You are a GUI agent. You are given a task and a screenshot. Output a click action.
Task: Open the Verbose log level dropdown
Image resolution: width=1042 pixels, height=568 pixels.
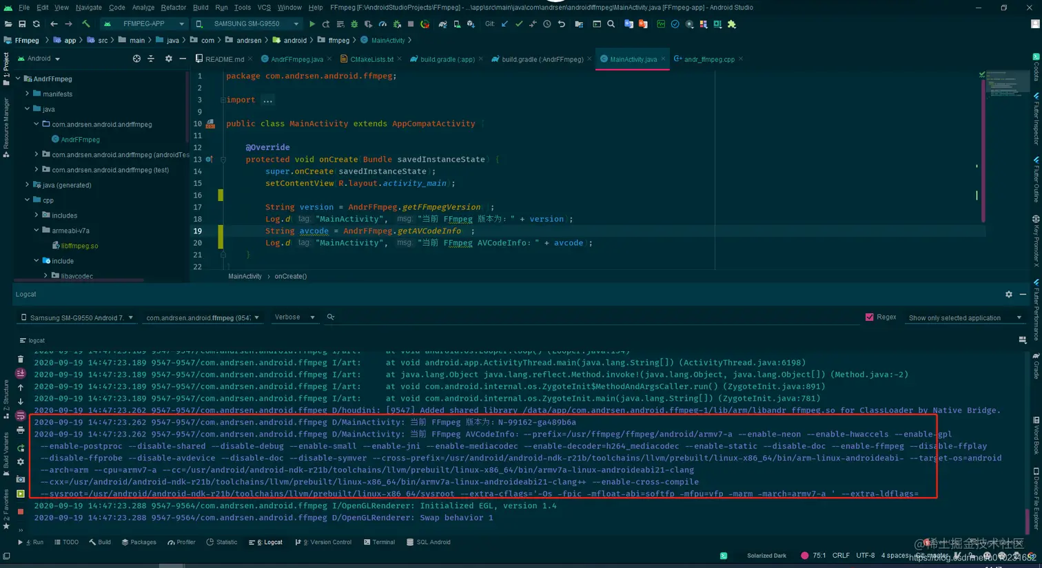click(294, 317)
